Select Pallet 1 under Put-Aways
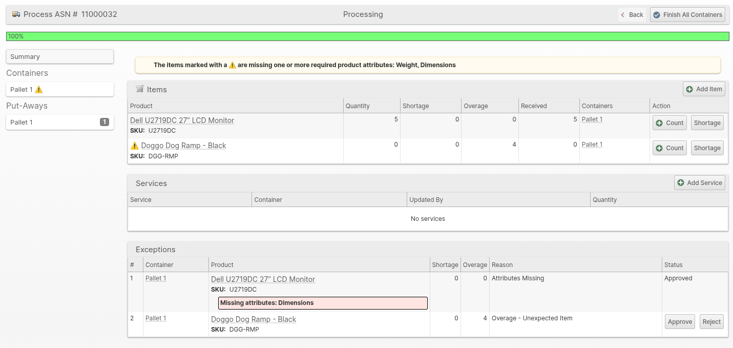The height and width of the screenshot is (348, 733). click(x=51, y=122)
